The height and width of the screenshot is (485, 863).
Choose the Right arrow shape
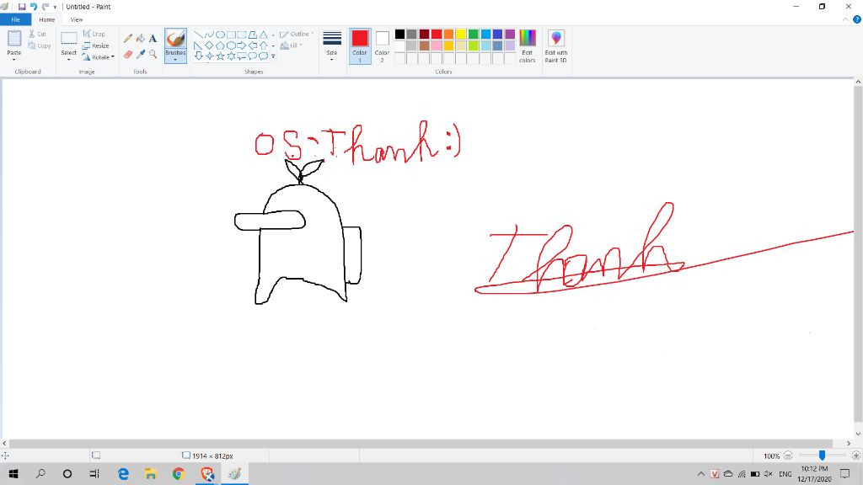pyautogui.click(x=242, y=45)
